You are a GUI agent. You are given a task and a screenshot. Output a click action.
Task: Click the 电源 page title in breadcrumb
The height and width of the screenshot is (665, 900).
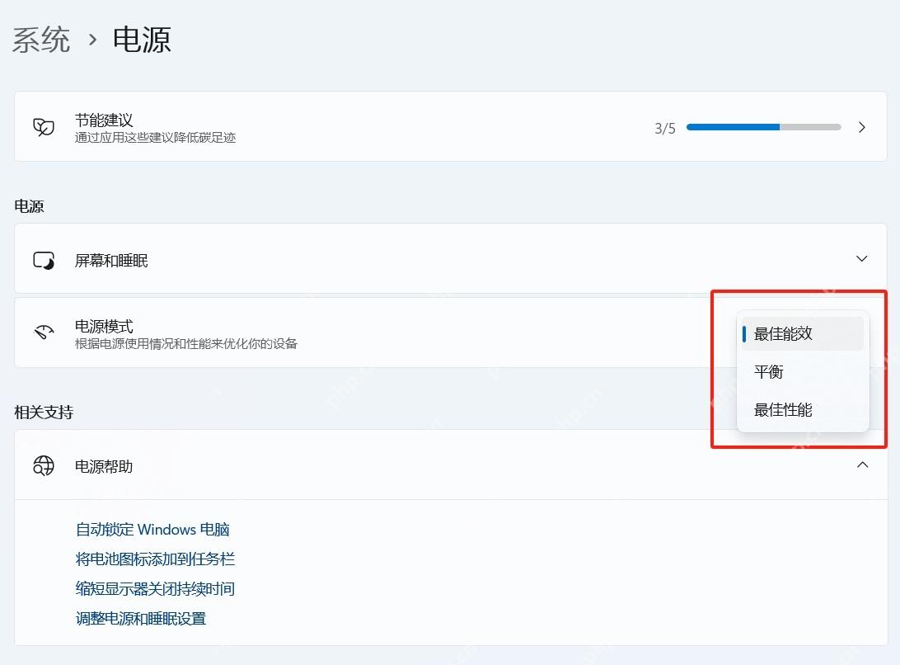tap(142, 40)
